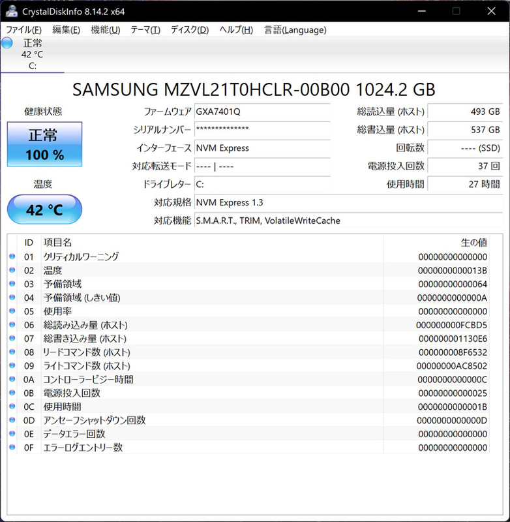The image size is (510, 522).
Task: Click the status dot for row 0F エラーログエントリー数
Action: click(x=12, y=448)
